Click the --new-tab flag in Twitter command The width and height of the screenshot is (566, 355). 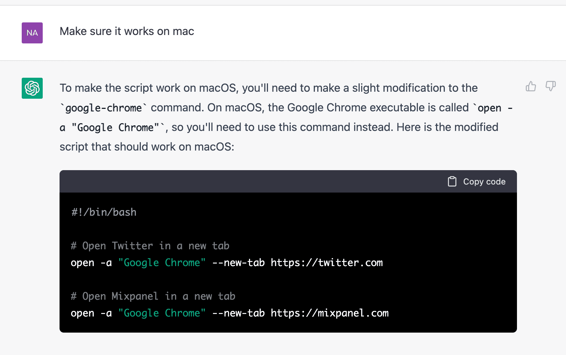(238, 263)
